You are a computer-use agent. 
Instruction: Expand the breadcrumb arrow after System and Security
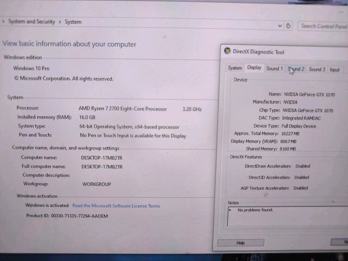(60, 22)
